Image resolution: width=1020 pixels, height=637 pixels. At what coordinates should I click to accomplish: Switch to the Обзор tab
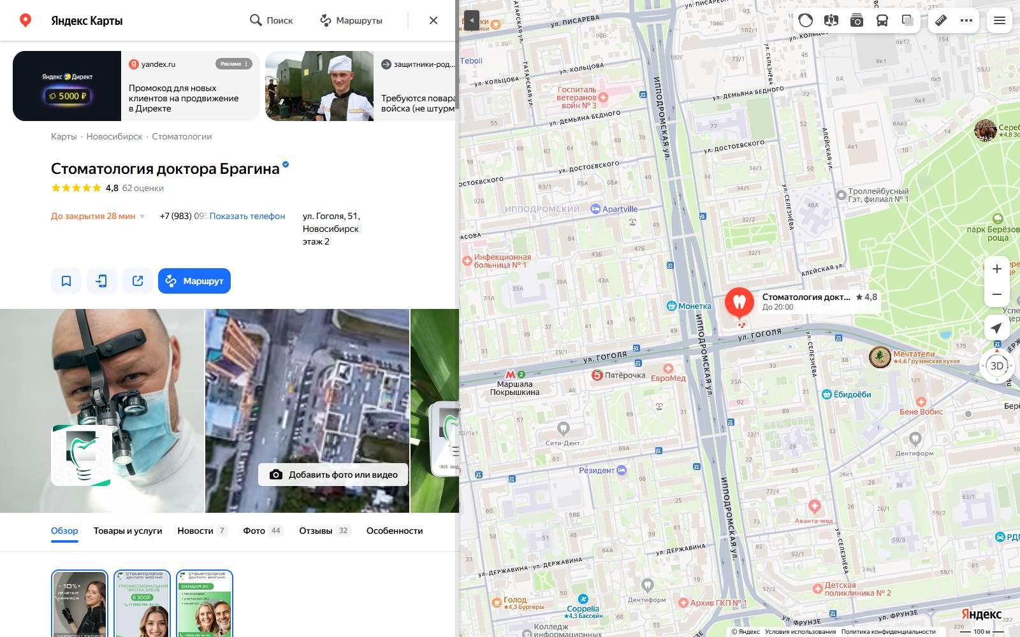64,531
